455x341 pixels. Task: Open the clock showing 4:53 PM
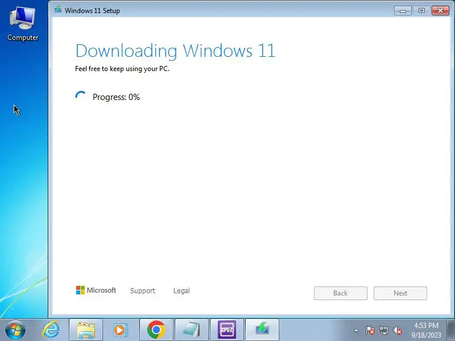[x=426, y=330]
